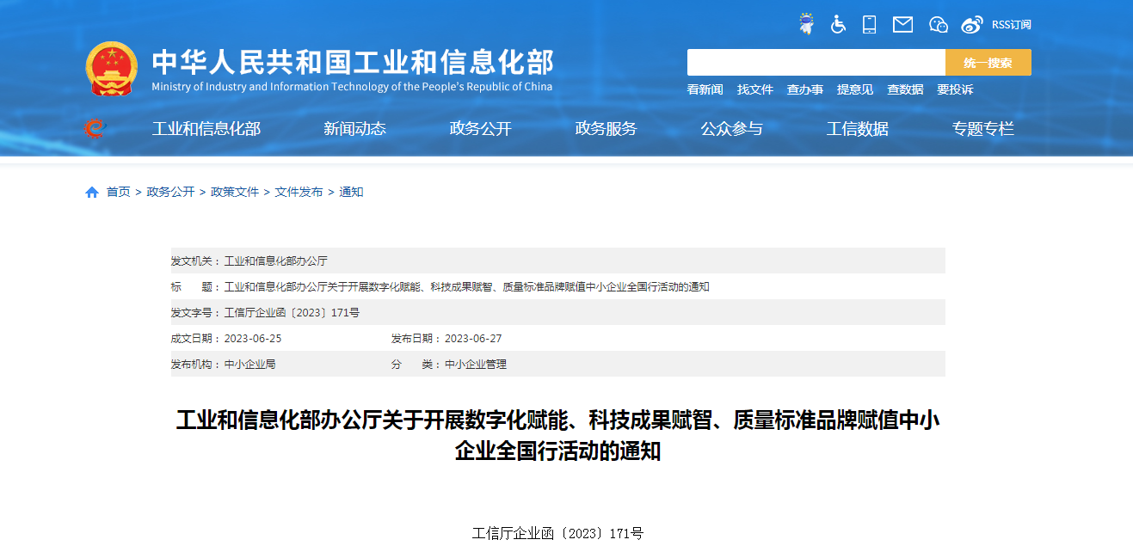Go to 政务服务 in navigation bar
The image size is (1133, 552).
point(606,129)
